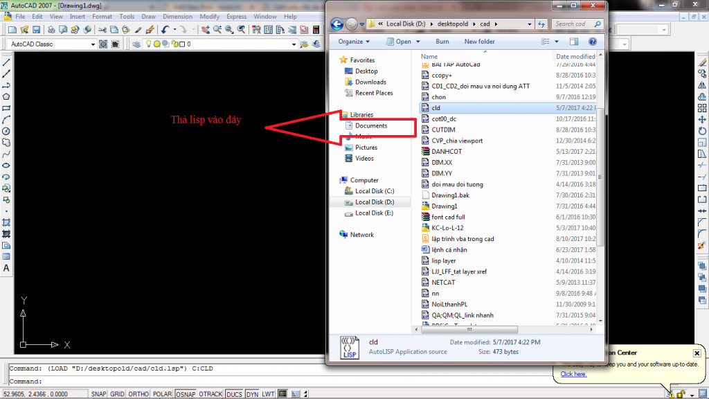
Task: Click the Undo arrow icon
Action: coord(165,30)
